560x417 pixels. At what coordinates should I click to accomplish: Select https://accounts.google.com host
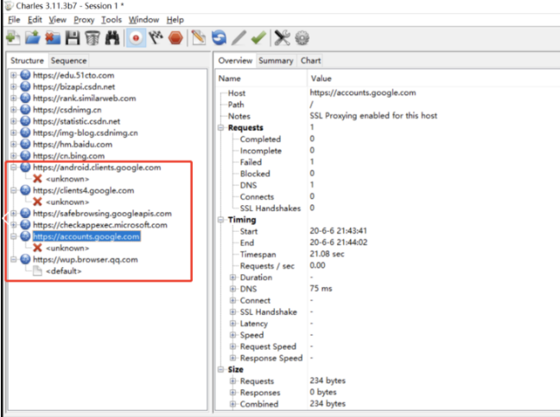click(x=86, y=236)
